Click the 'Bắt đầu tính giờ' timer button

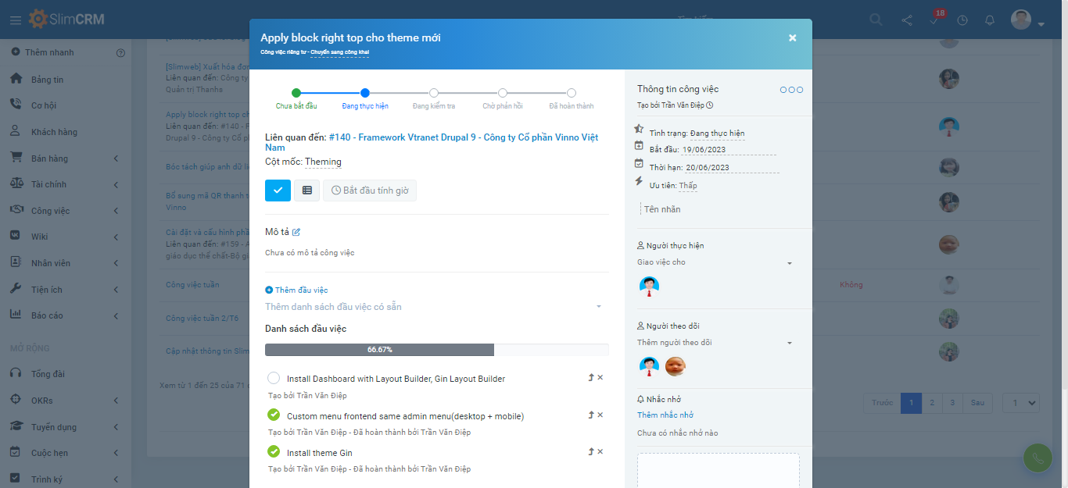coord(370,190)
